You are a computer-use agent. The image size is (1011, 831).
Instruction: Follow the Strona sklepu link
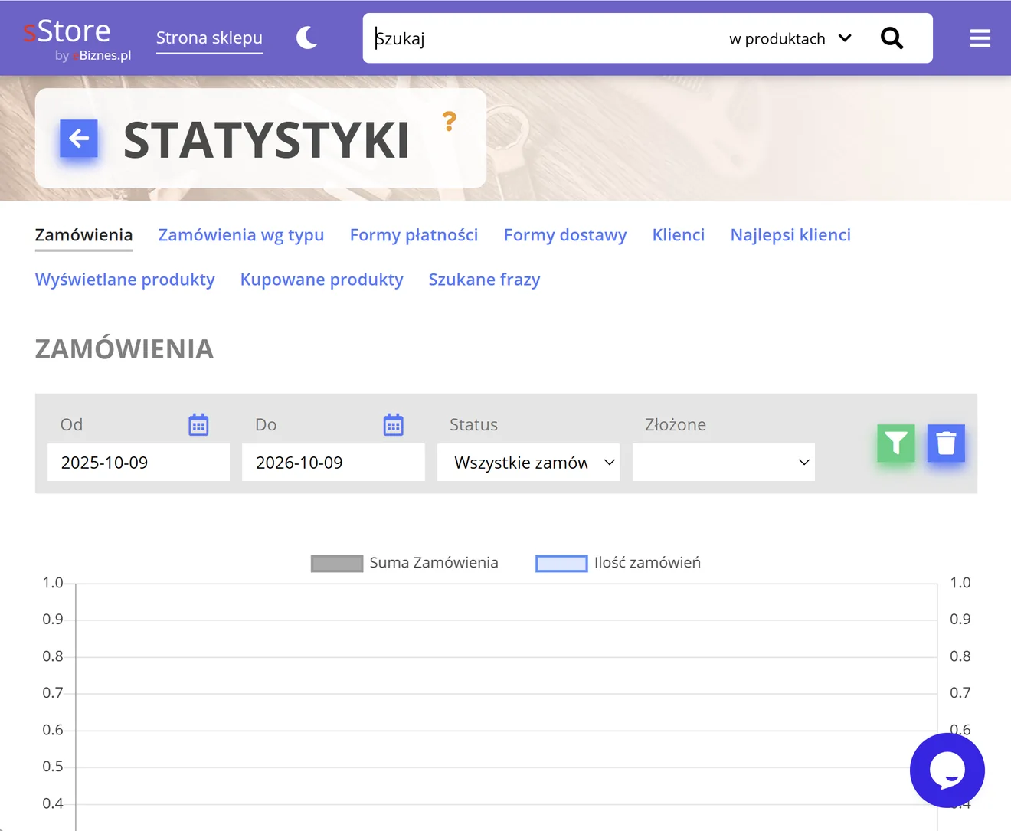209,38
